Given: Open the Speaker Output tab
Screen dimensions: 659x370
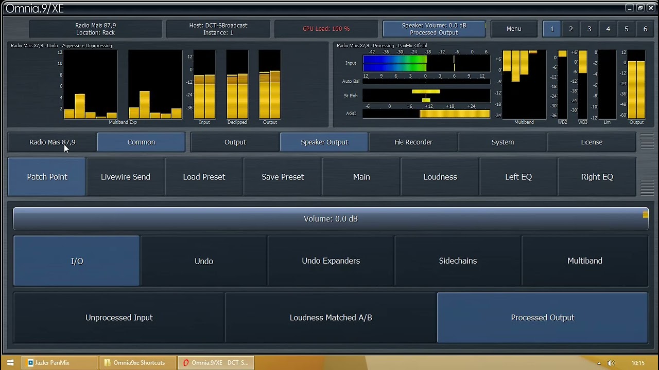Looking at the screenshot, I should [x=324, y=142].
